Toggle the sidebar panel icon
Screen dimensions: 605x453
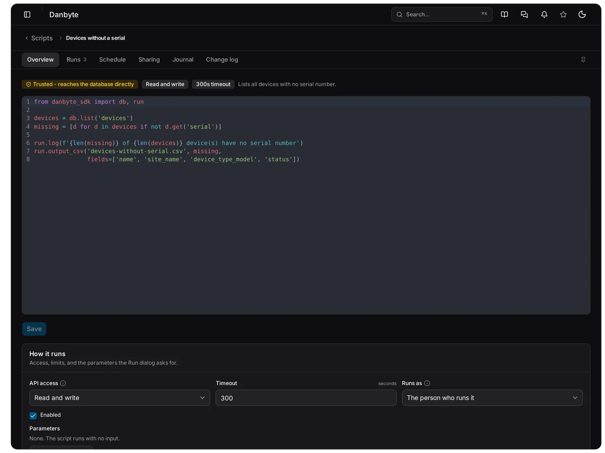click(x=27, y=14)
